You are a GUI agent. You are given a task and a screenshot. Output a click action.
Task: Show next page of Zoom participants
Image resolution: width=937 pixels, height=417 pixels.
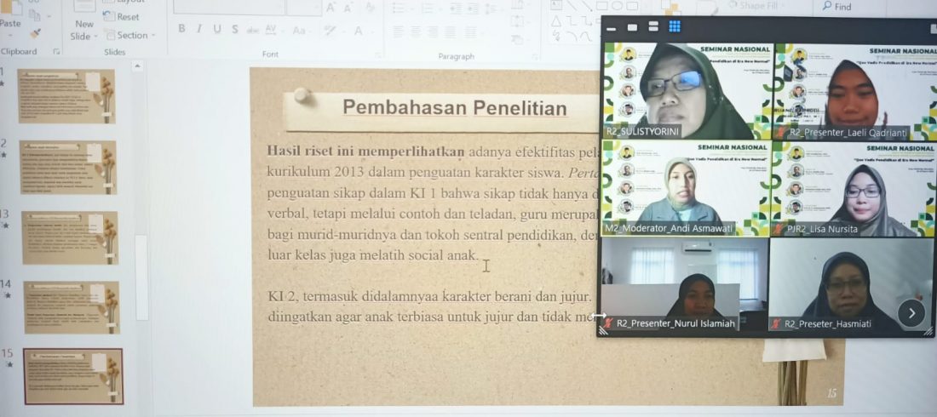point(911,313)
